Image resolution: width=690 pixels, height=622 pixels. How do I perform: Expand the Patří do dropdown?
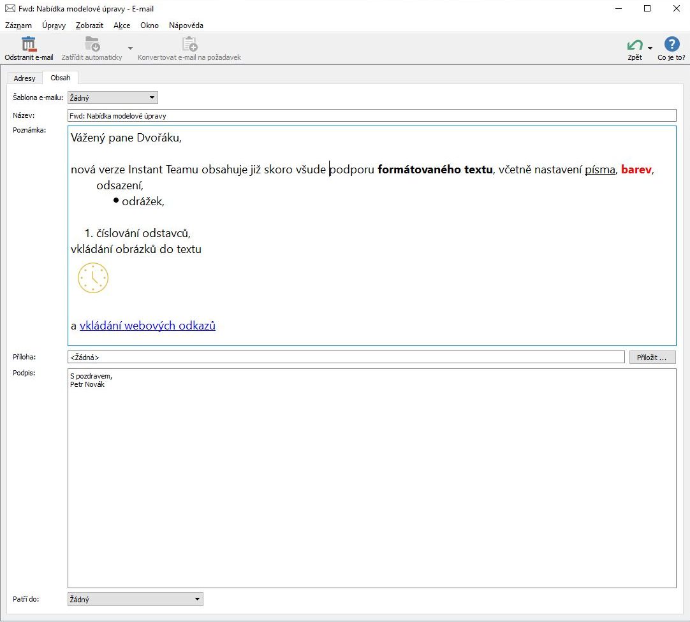coord(135,600)
